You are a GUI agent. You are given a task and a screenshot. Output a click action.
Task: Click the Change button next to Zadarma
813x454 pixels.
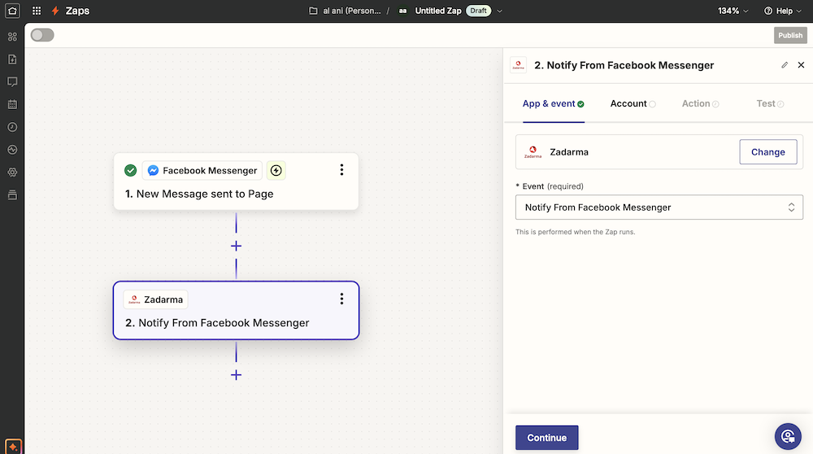767,152
